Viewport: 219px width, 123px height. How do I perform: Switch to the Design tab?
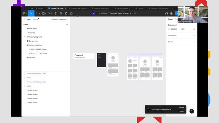coord(170,19)
